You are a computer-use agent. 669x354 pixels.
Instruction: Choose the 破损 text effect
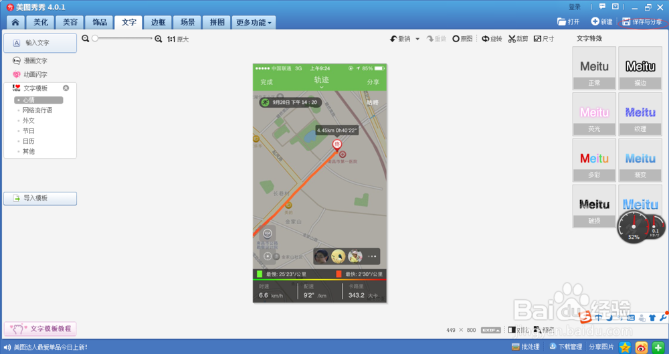coord(594,206)
